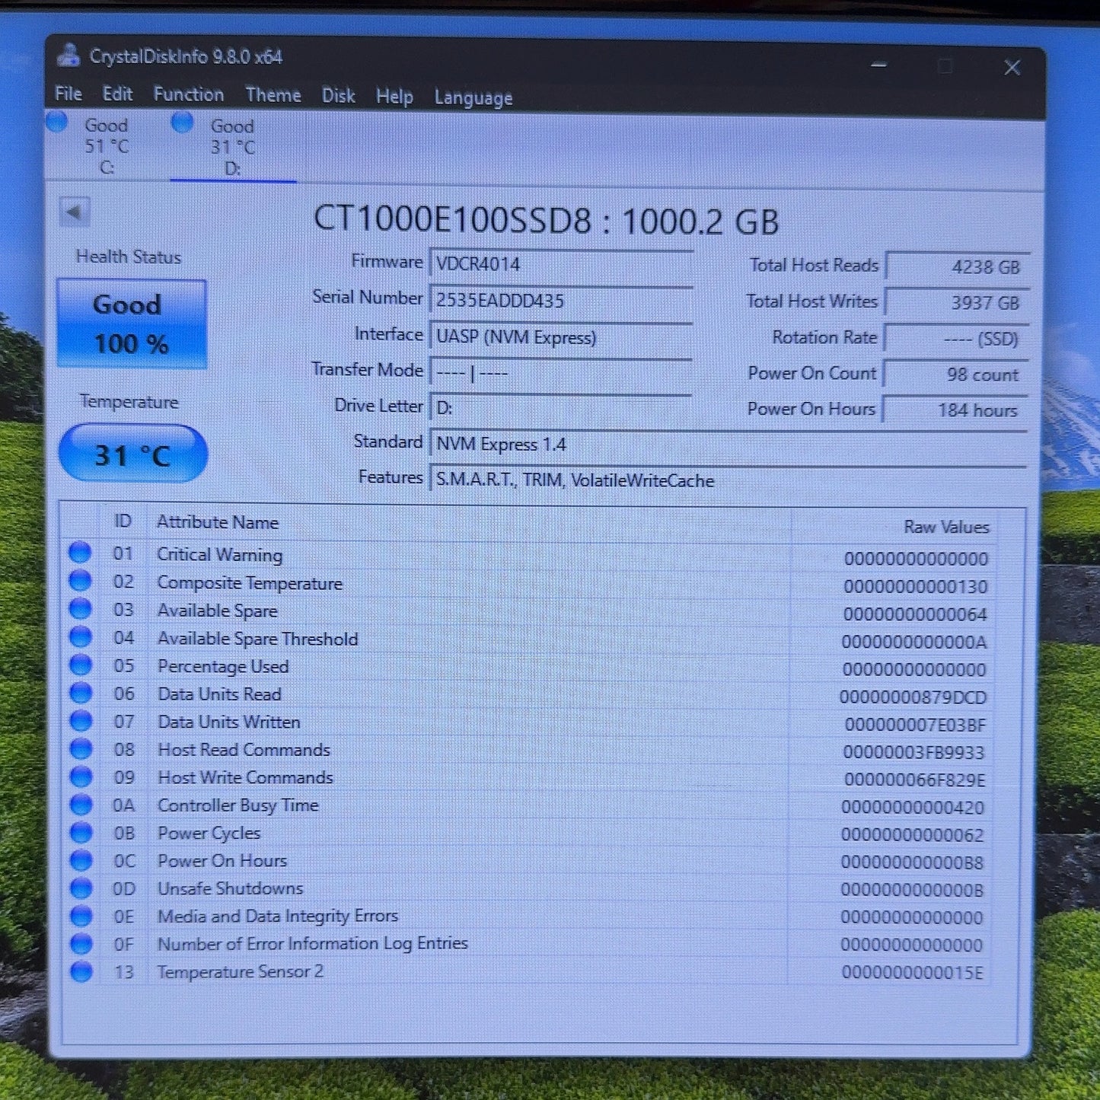Select the Percentage Used attribute name
The image size is (1100, 1100).
[x=223, y=666]
